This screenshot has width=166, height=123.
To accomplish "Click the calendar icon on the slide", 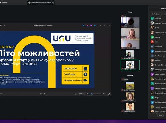I will coord(85,69).
